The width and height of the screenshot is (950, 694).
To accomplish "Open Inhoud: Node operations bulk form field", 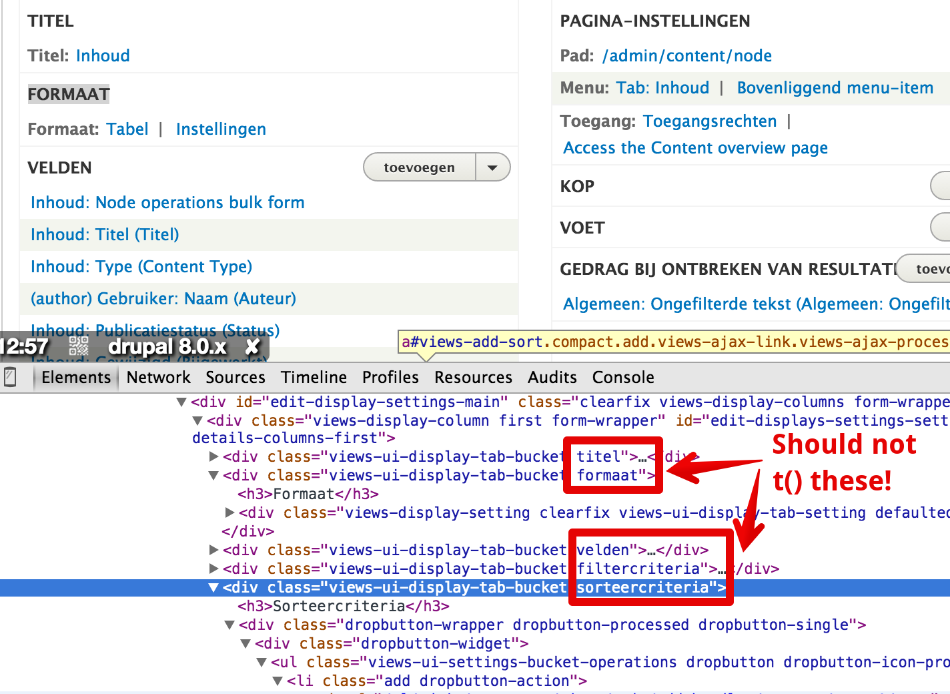I will click(x=167, y=203).
